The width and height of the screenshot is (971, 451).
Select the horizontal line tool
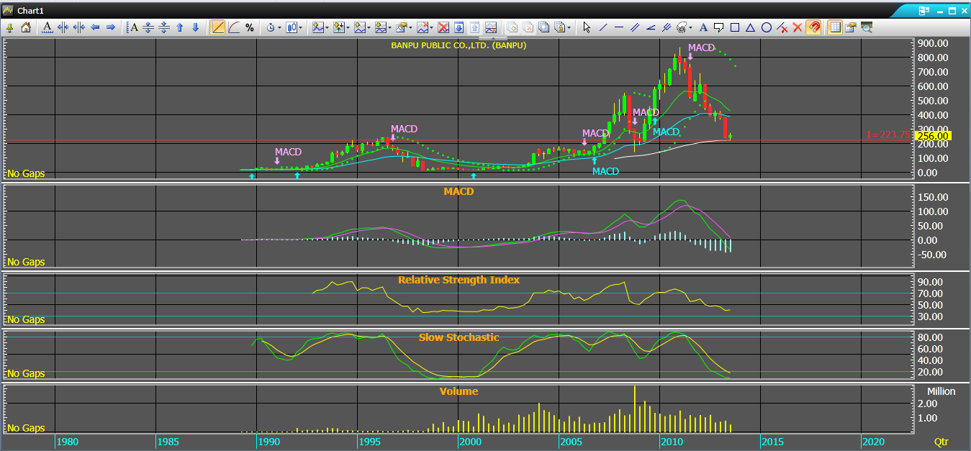pyautogui.click(x=619, y=27)
